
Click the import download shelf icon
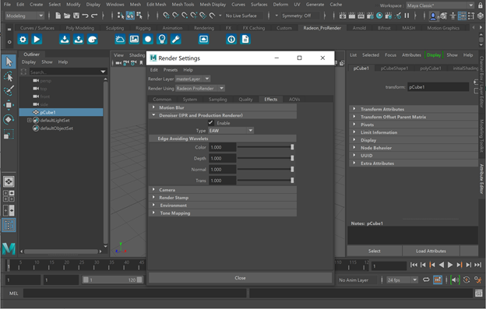(x=65, y=40)
